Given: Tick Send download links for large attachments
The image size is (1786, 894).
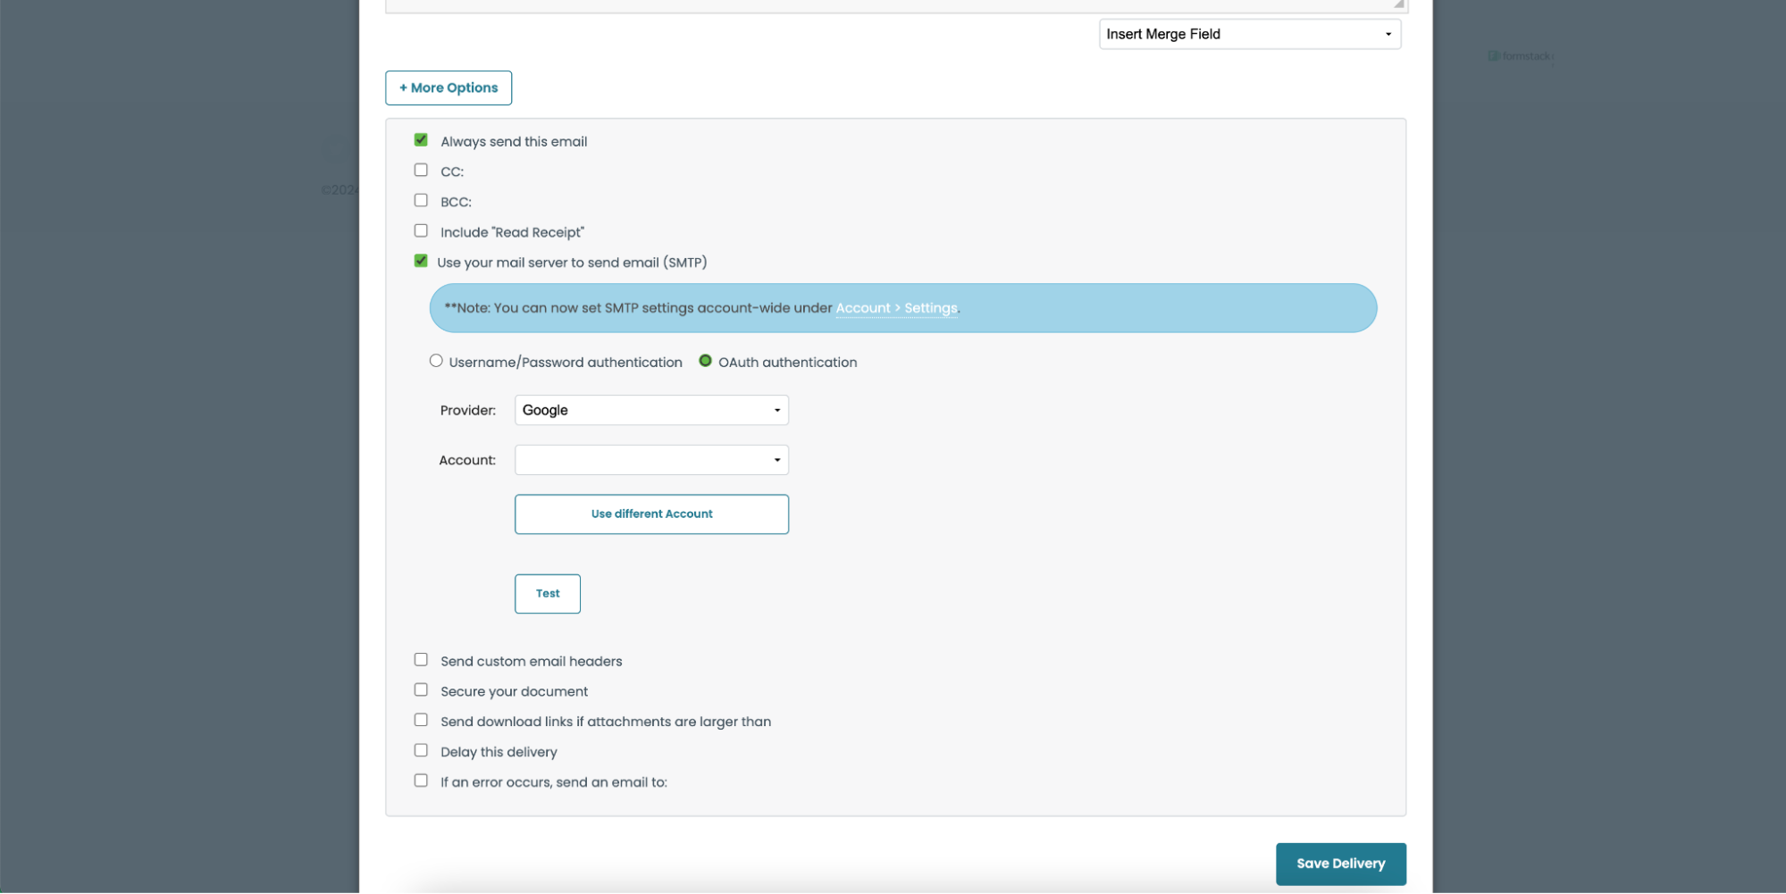Looking at the screenshot, I should click(421, 721).
